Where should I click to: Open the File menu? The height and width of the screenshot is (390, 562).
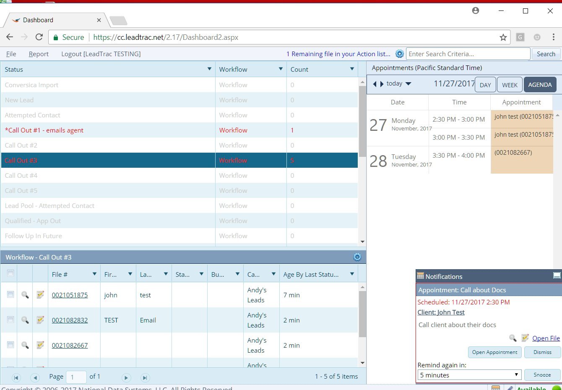click(11, 54)
